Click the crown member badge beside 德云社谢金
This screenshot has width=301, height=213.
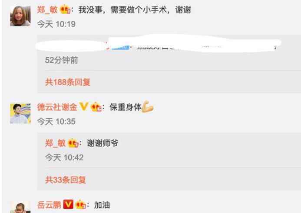coord(96,107)
